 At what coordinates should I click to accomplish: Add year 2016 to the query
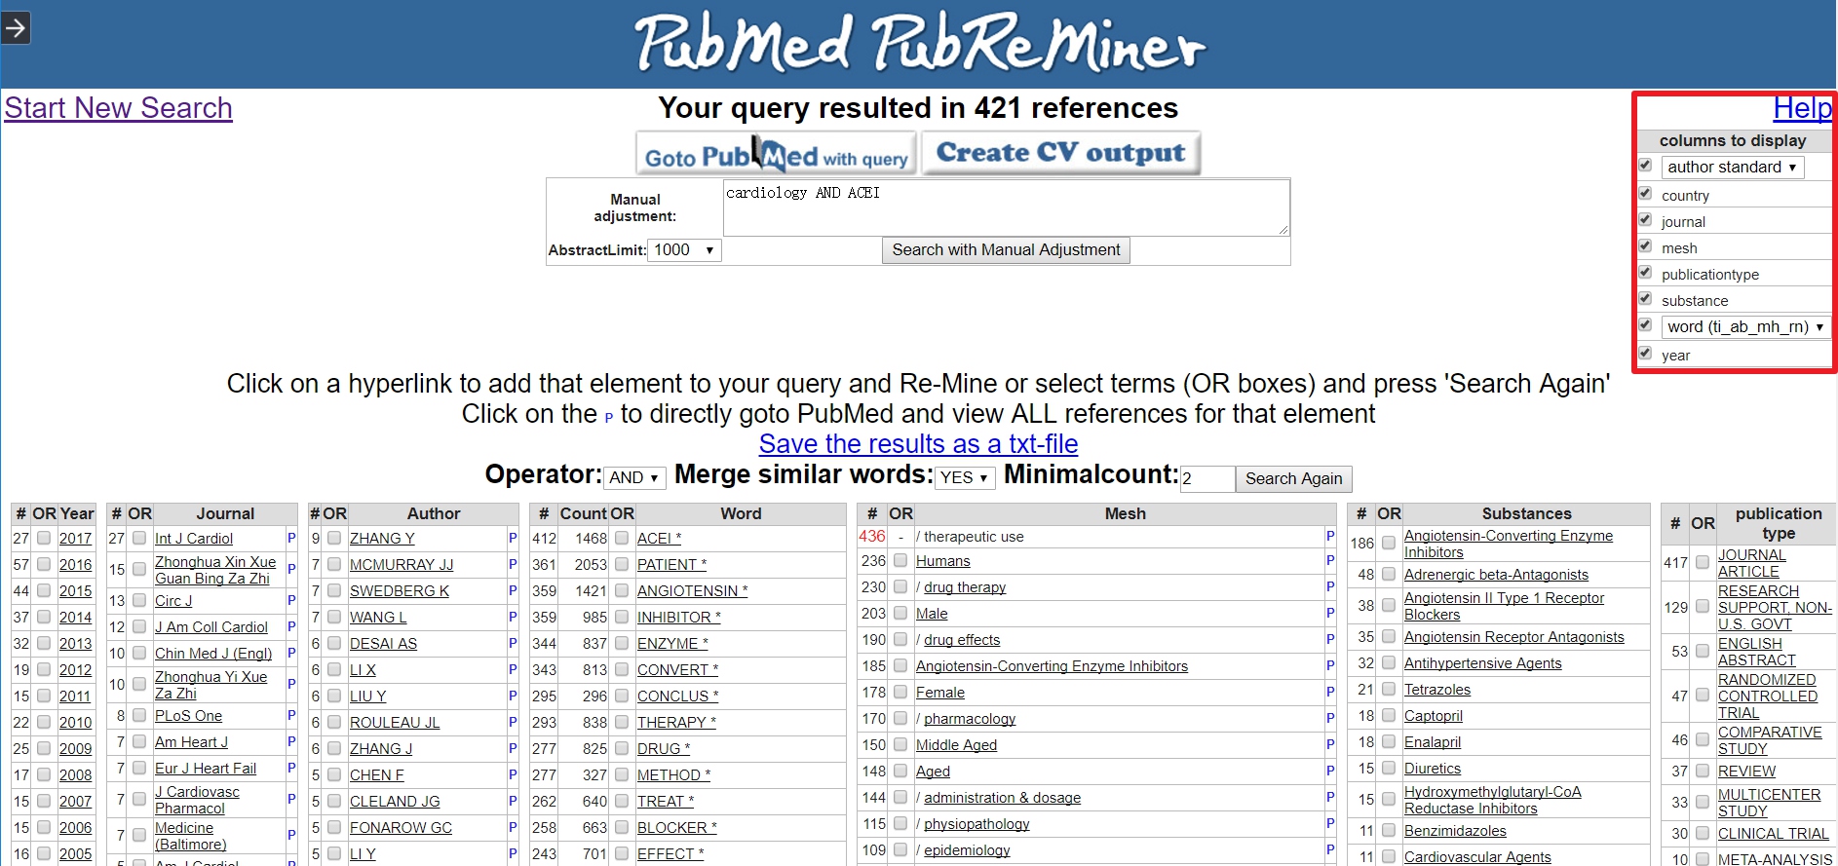pyautogui.click(x=75, y=565)
